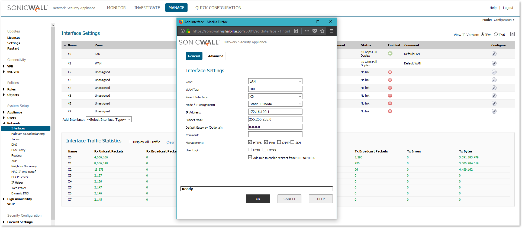
Task: Click the CANCEL button
Action: click(x=289, y=199)
